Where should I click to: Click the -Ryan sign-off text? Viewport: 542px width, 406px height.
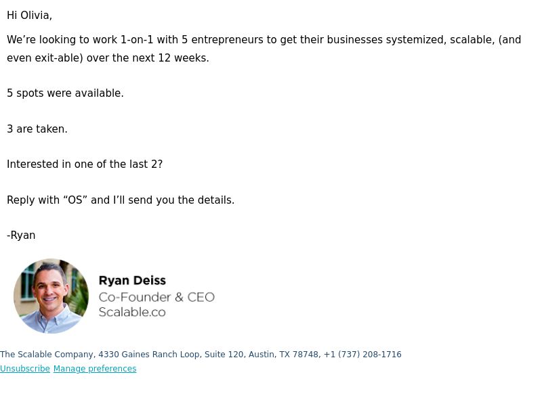[x=21, y=235]
